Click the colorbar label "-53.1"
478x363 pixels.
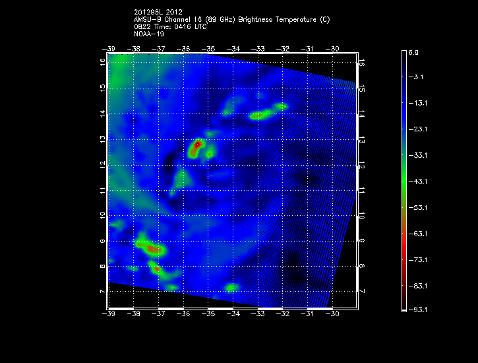(417, 208)
